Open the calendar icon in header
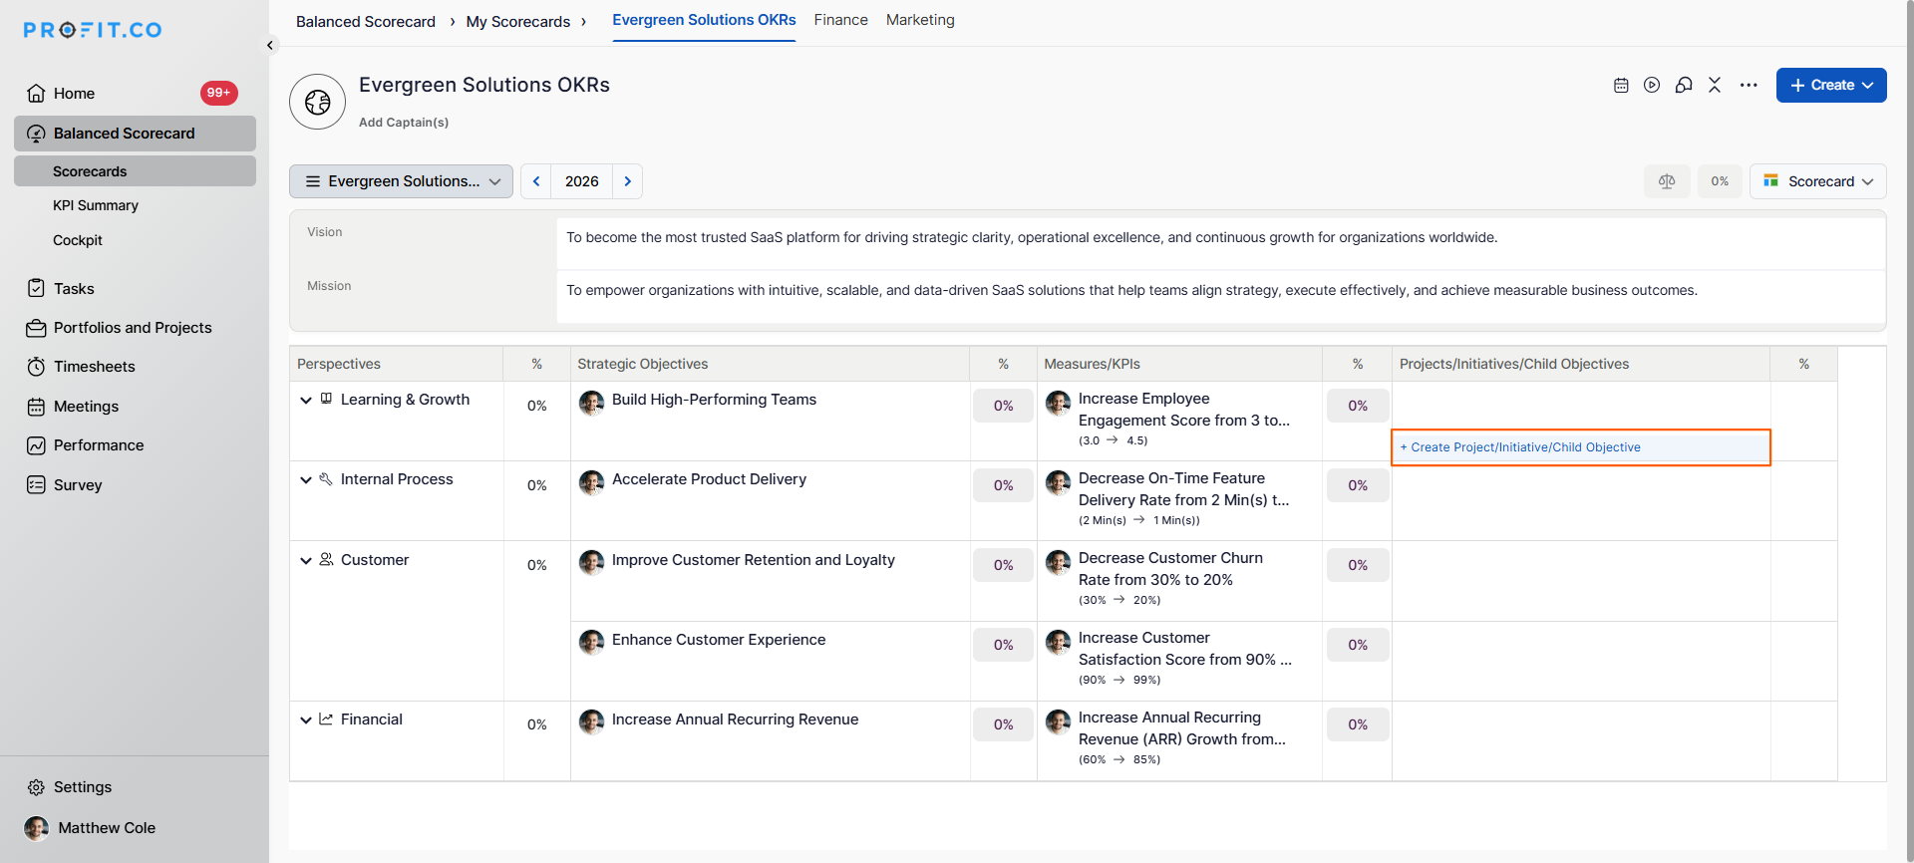This screenshot has width=1914, height=863. pos(1621,86)
